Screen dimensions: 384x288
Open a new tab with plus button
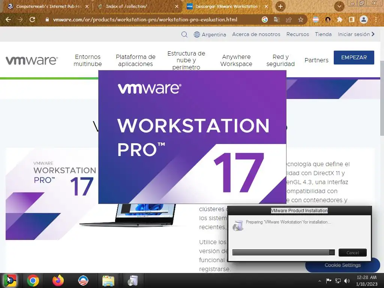(280, 6)
